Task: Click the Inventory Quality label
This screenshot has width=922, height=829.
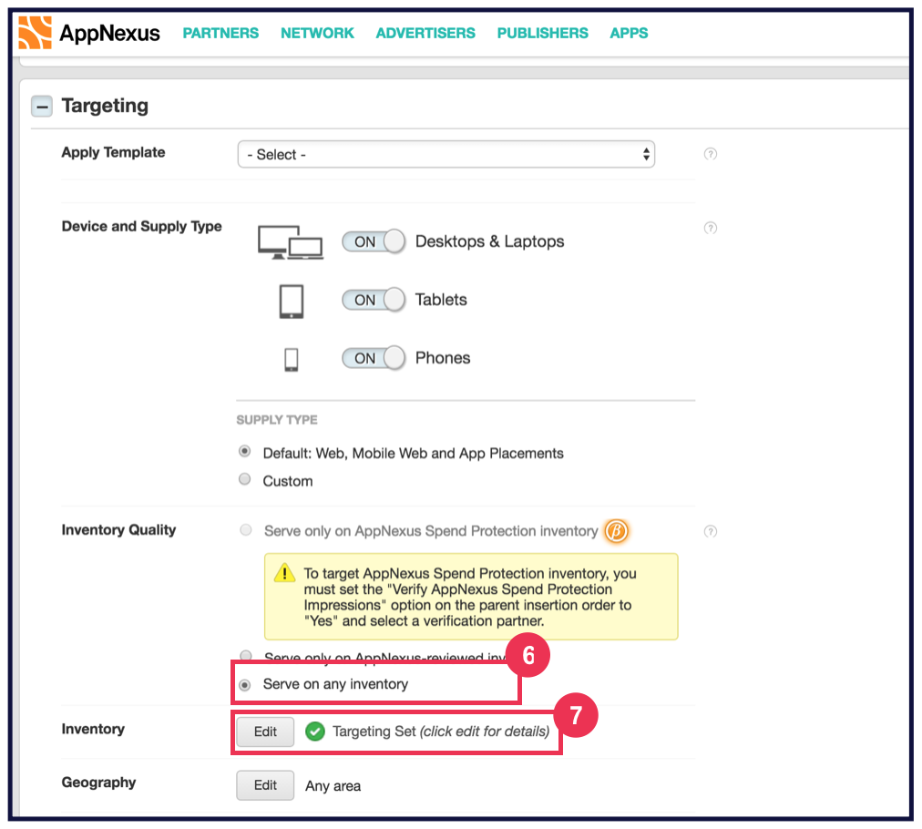Action: [118, 530]
